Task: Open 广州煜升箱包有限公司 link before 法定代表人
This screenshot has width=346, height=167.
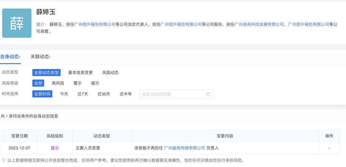Action: click(x=95, y=24)
